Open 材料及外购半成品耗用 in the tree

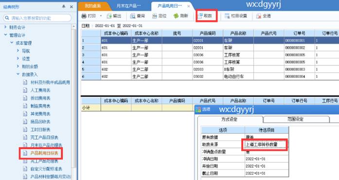pos(50,82)
